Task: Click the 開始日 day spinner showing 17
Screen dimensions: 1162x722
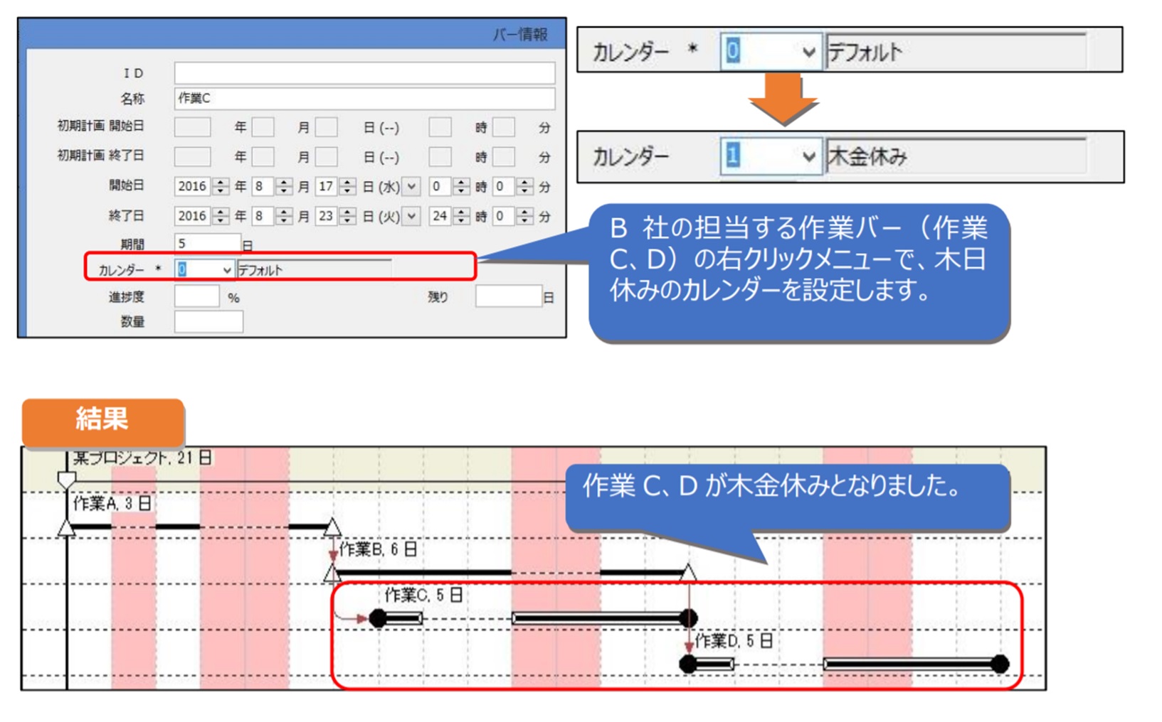Action: [335, 186]
